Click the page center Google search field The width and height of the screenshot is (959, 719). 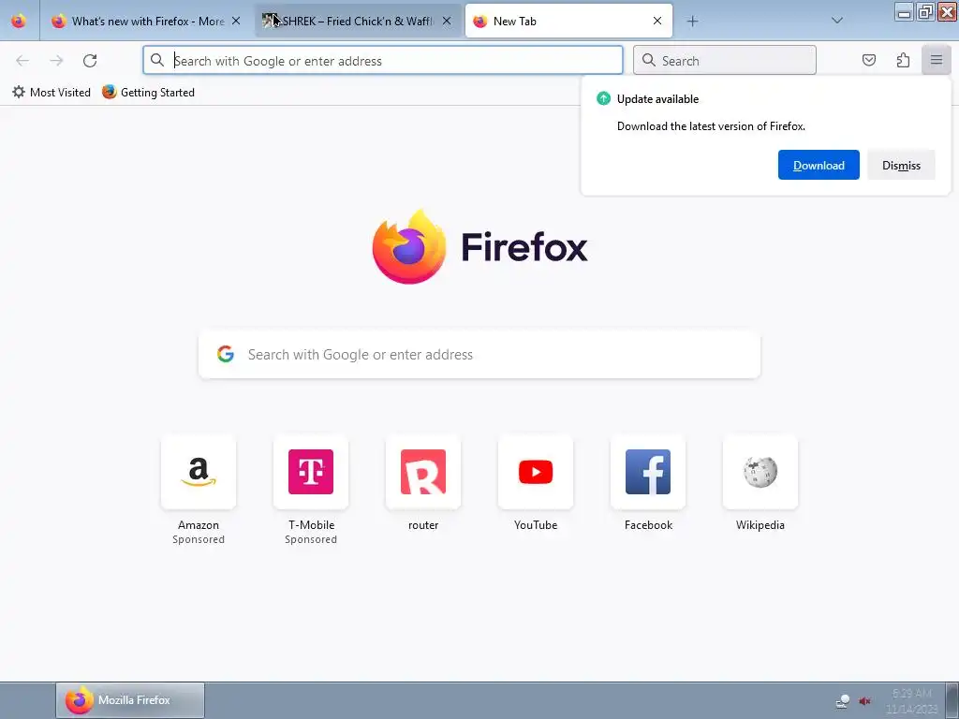click(479, 355)
